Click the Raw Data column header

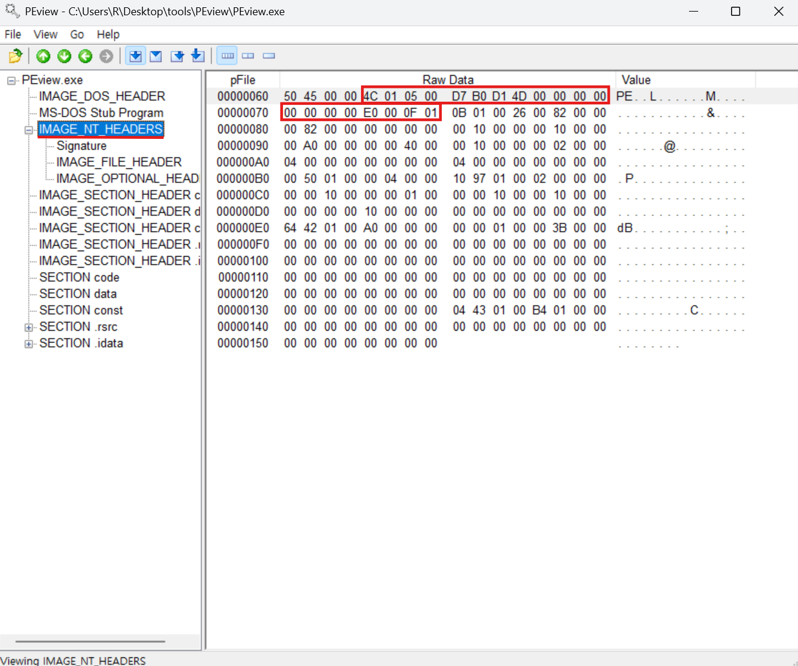tap(448, 80)
